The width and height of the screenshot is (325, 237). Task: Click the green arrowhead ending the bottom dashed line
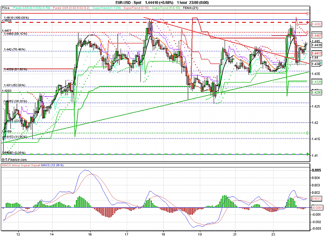[x=308, y=154]
